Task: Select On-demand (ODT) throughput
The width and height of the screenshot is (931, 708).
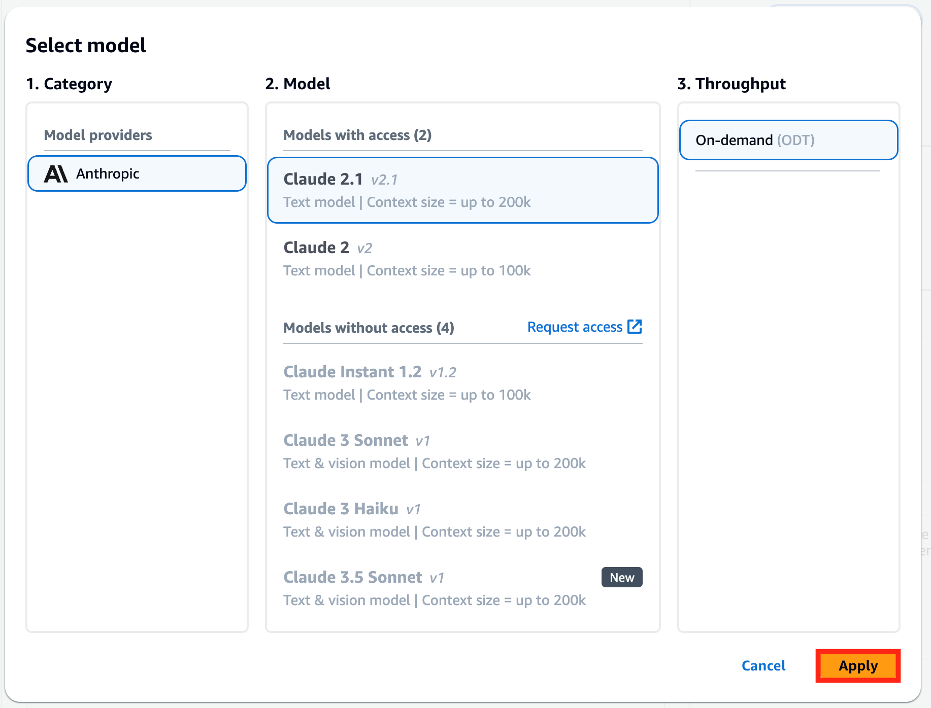Action: pos(788,140)
